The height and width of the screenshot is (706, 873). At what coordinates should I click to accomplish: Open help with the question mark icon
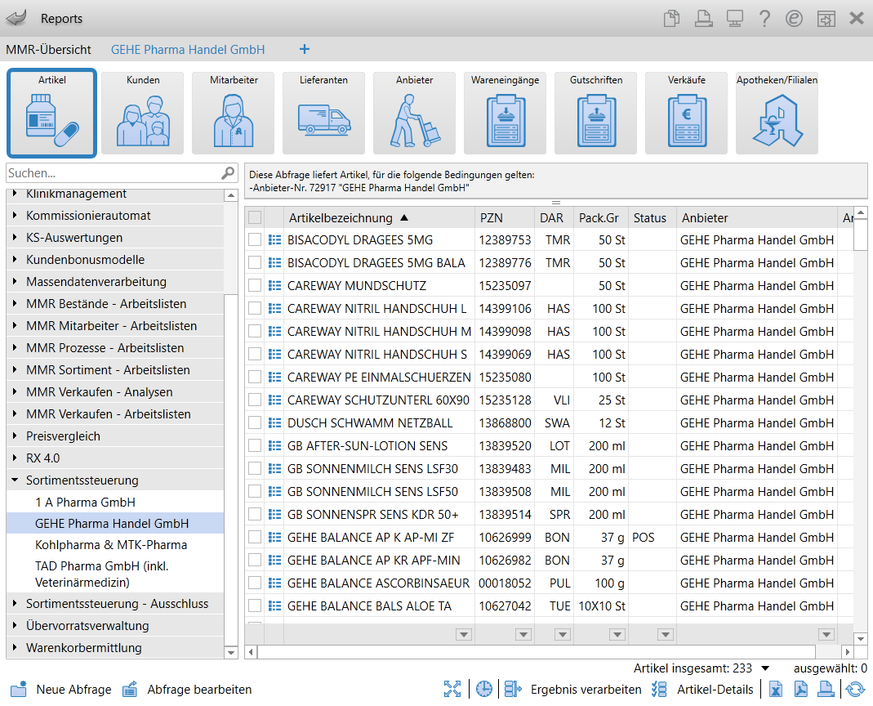click(x=764, y=19)
